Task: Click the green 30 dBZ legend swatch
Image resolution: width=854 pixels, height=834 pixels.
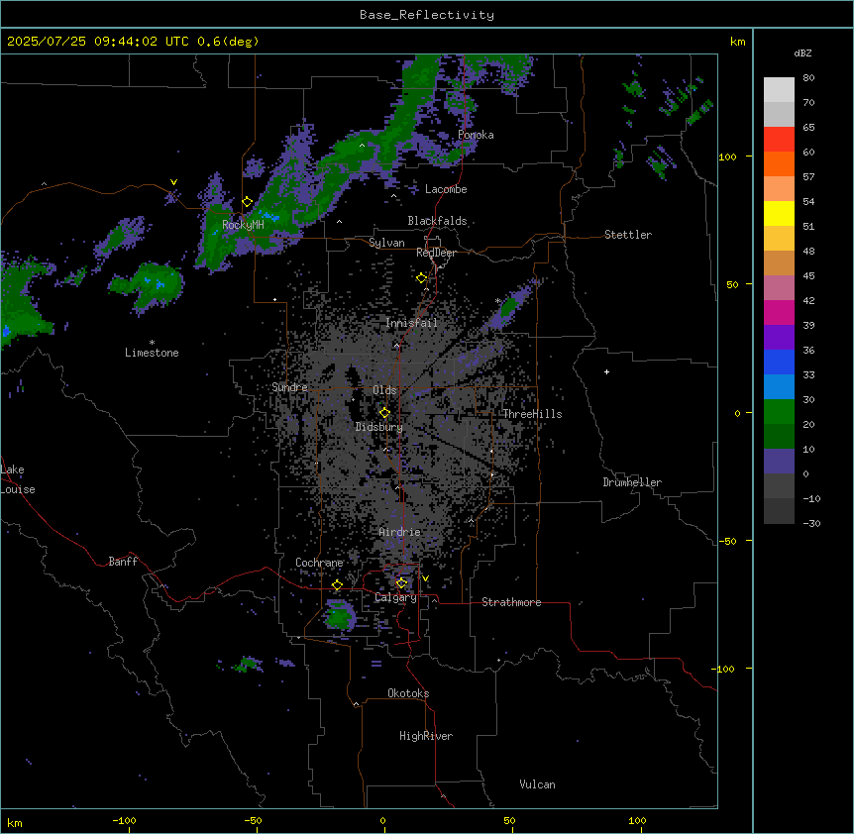Action: click(779, 412)
